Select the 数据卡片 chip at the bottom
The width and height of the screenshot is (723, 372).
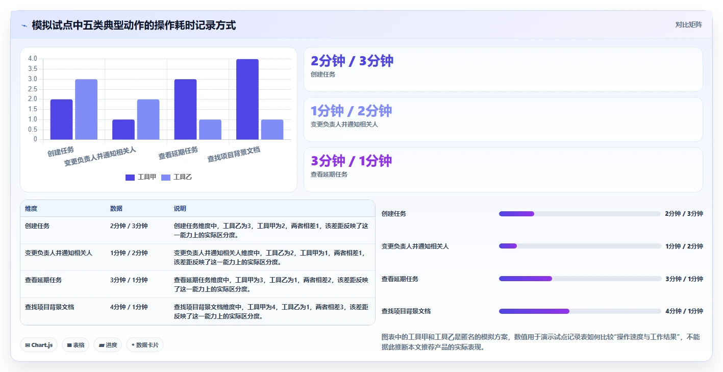145,345
